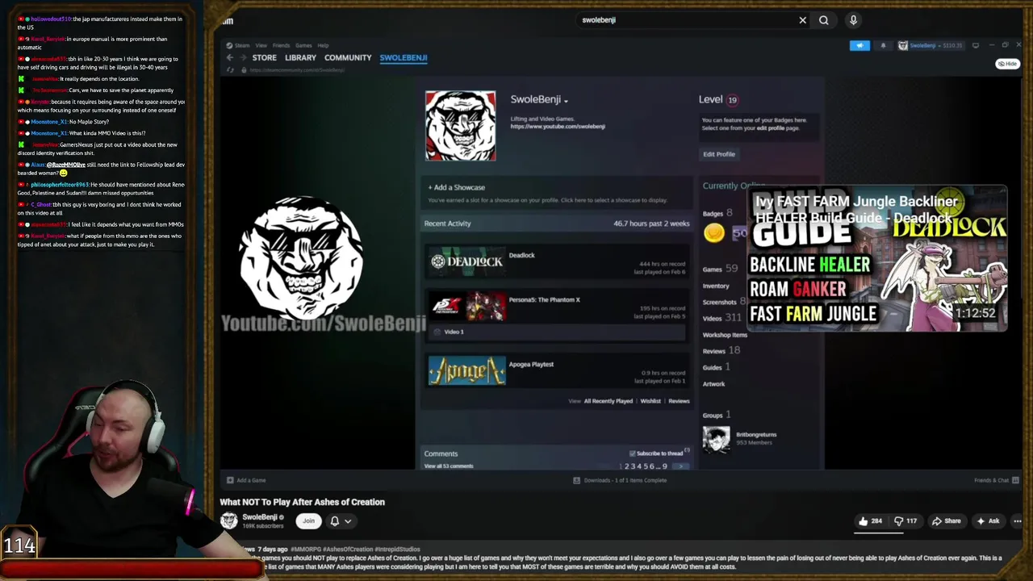
Task: Open Steam notifications bell
Action: (x=883, y=45)
